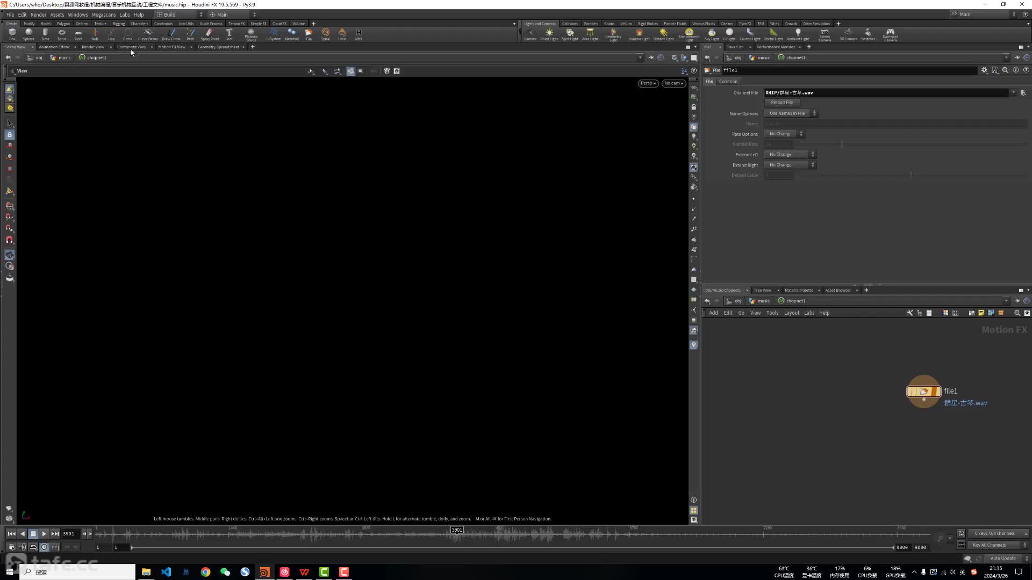
Task: Click the file1 node in network
Action: (923, 392)
